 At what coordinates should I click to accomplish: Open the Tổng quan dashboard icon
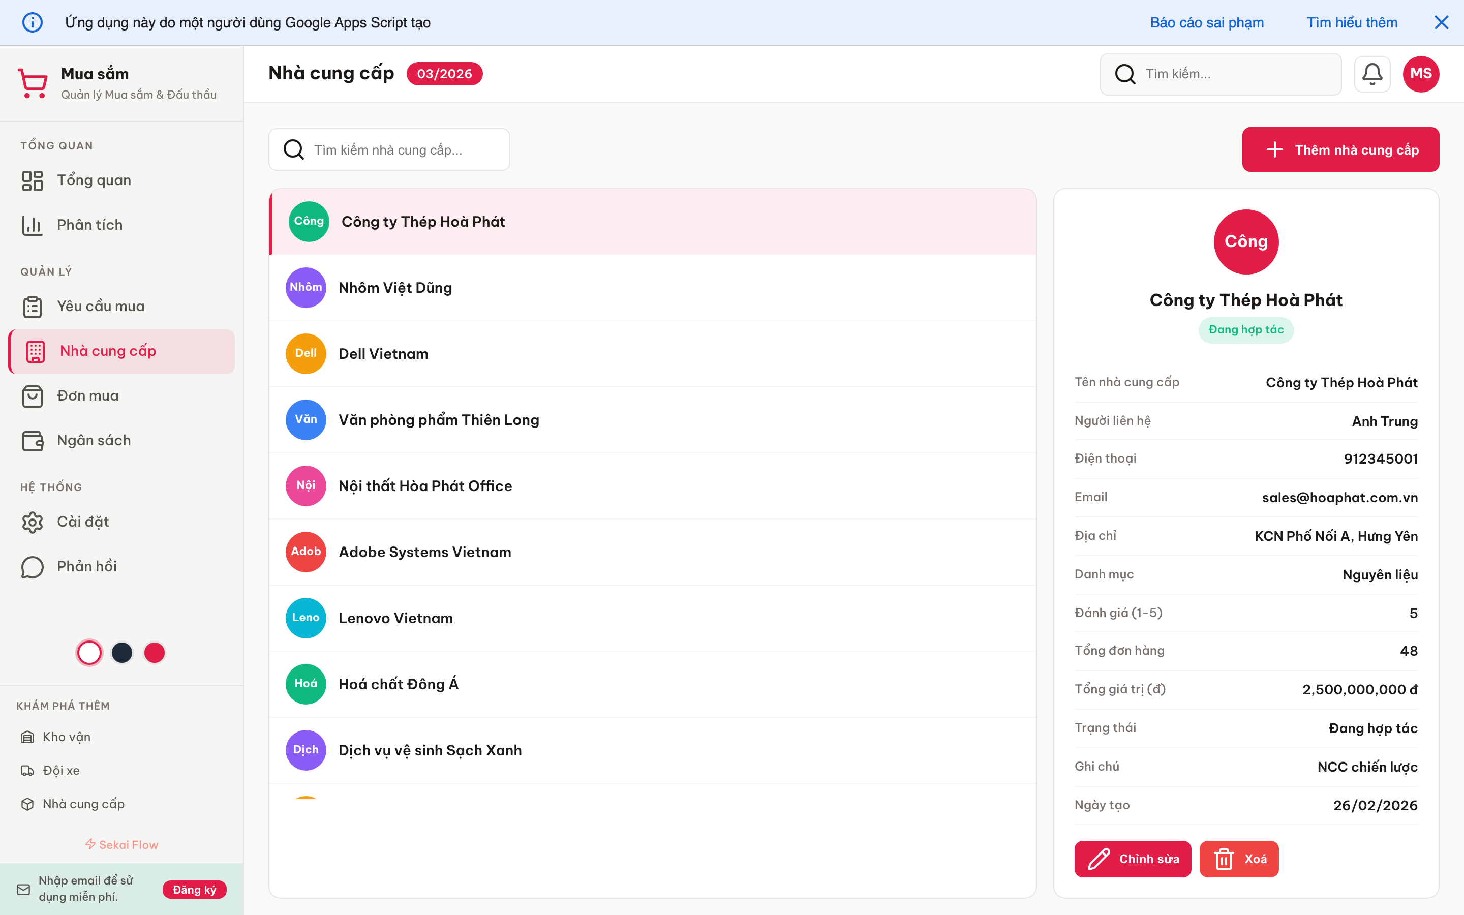[x=32, y=180]
